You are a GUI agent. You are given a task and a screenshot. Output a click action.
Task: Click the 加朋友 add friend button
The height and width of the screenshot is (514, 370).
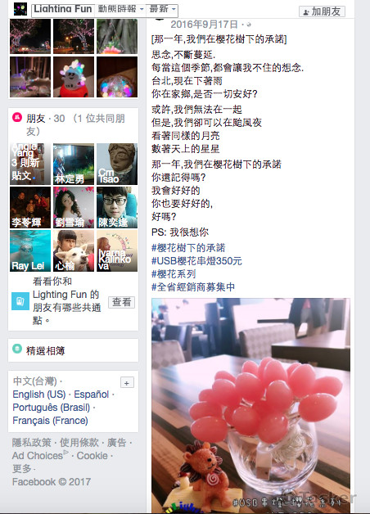point(322,11)
